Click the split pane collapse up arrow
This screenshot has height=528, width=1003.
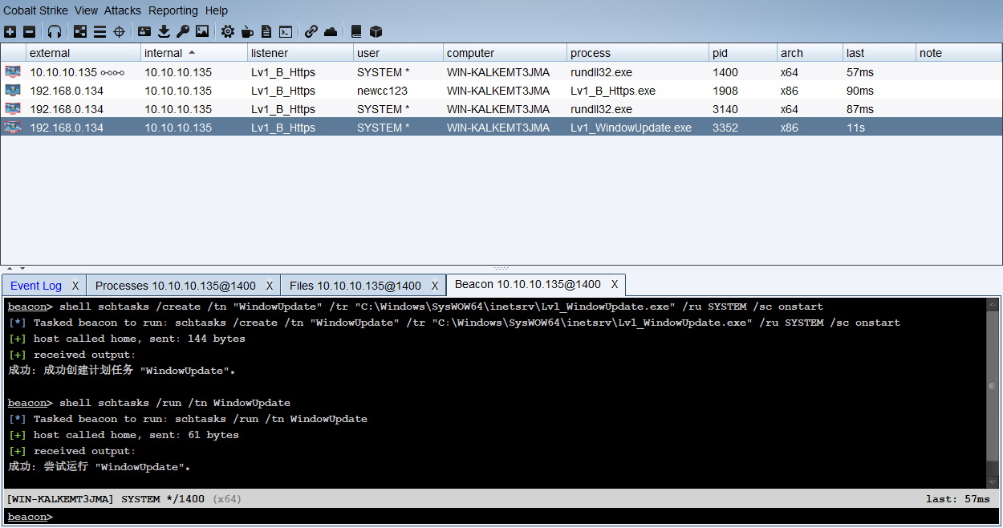pyautogui.click(x=10, y=268)
